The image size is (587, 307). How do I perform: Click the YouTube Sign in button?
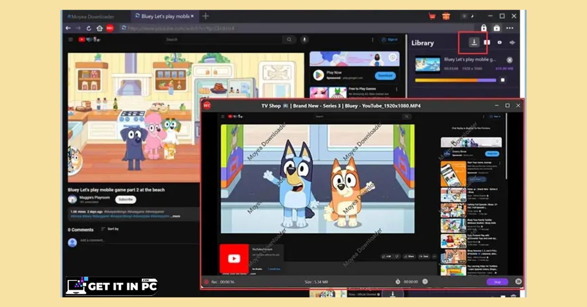coord(390,40)
